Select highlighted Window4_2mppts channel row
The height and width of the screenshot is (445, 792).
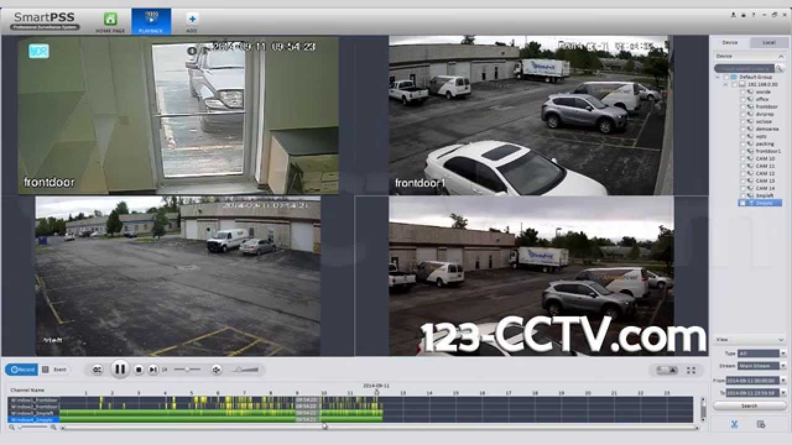click(33, 419)
